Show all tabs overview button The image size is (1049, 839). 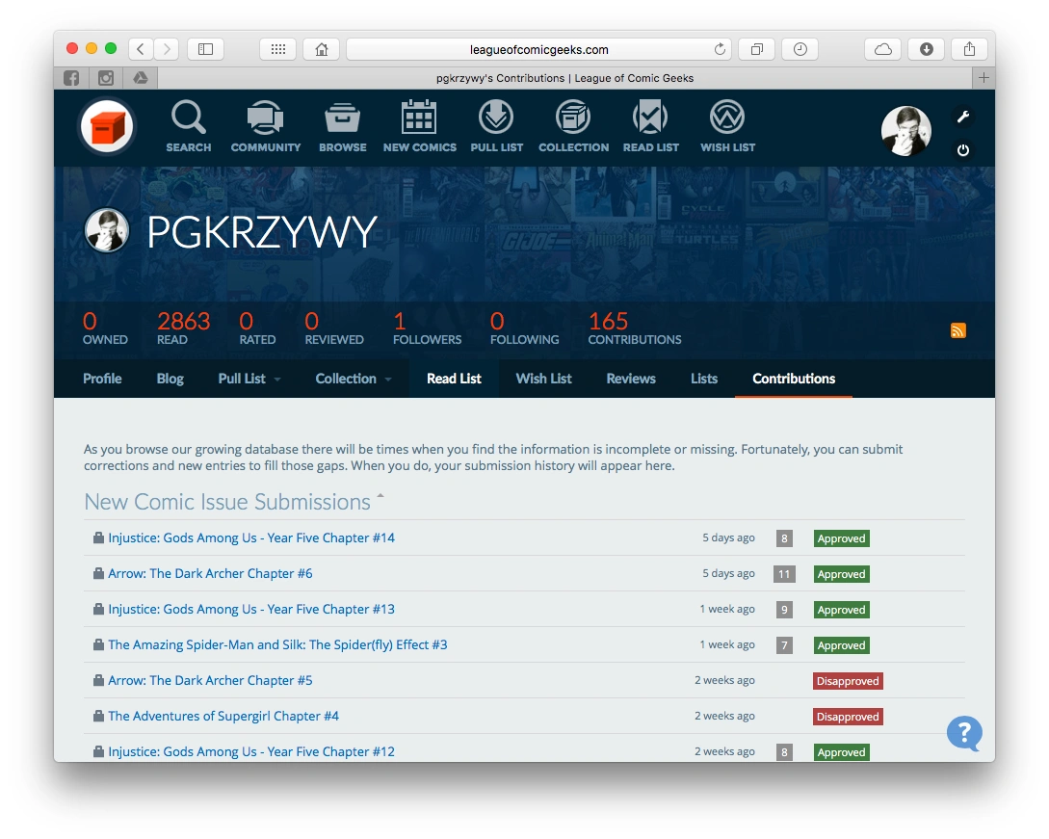756,49
